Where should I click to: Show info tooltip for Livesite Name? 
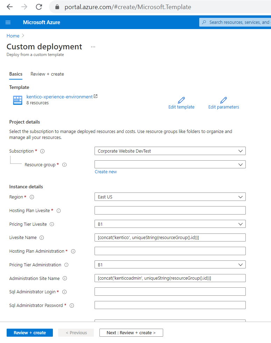(42, 238)
